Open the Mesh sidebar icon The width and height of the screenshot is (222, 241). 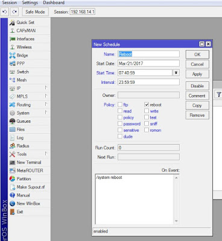click(12, 80)
